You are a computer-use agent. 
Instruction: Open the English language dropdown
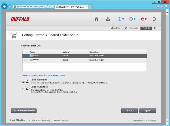(146, 28)
